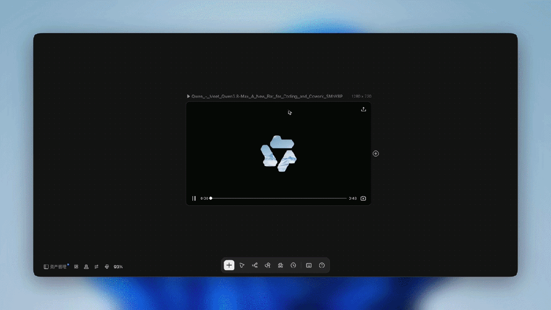The width and height of the screenshot is (551, 310).
Task: Click the keyboard shortcuts icon
Action: point(309,266)
